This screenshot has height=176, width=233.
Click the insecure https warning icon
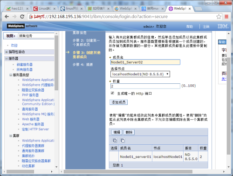coord(31,16)
